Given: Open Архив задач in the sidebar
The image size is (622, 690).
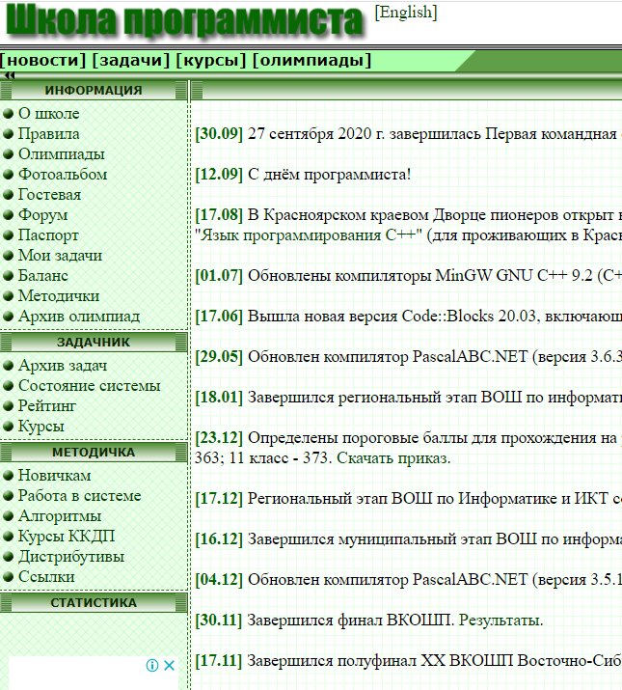Looking at the screenshot, I should (63, 366).
